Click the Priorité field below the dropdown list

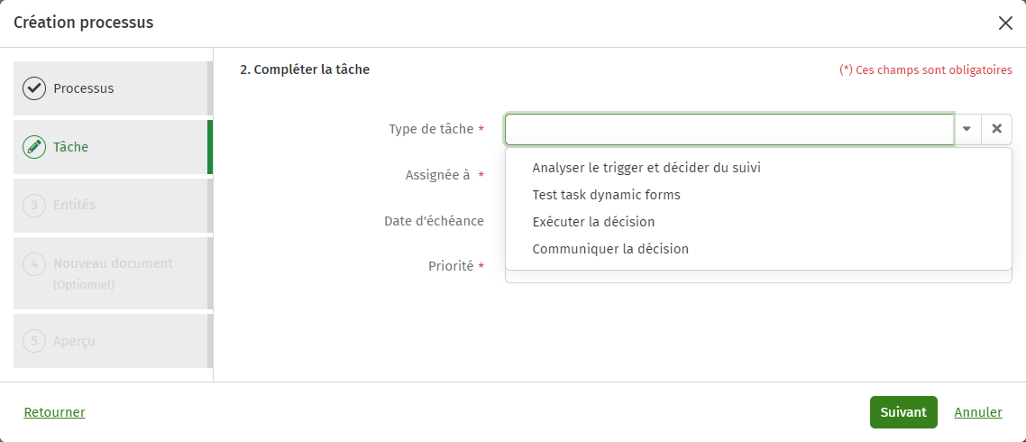tap(758, 277)
